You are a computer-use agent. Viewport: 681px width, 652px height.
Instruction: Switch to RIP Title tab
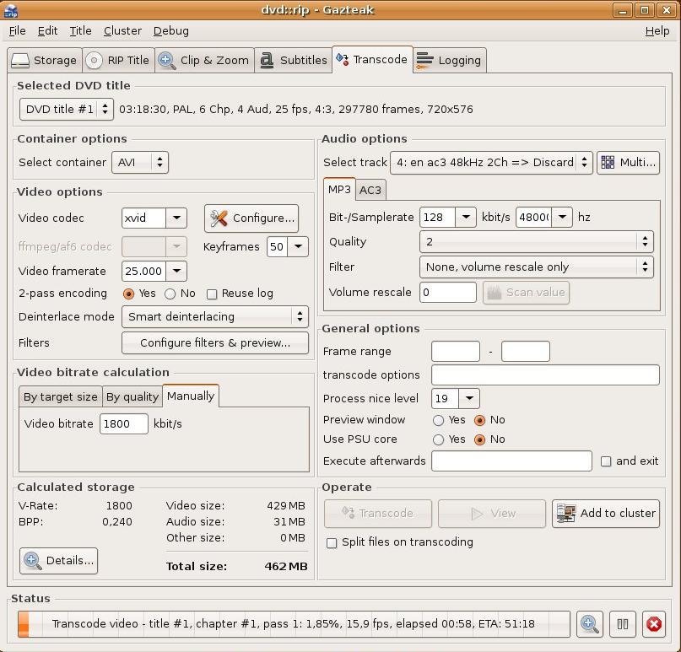tap(119, 60)
